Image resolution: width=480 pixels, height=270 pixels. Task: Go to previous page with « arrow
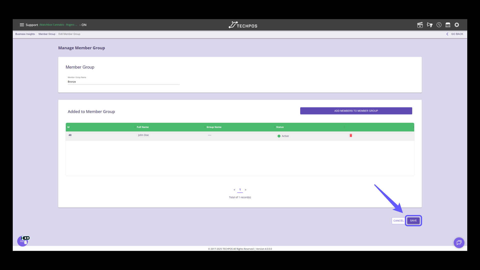click(234, 190)
